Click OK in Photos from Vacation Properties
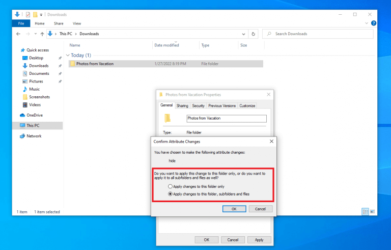Screen dimensions: 391x250 pos(207,240)
